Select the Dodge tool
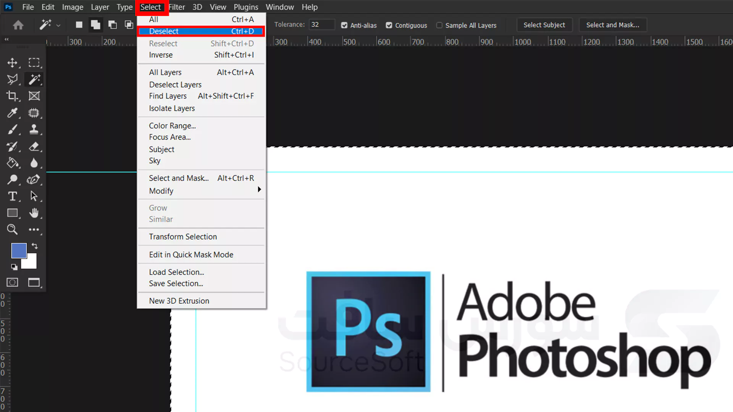The height and width of the screenshot is (412, 733). 13,179
